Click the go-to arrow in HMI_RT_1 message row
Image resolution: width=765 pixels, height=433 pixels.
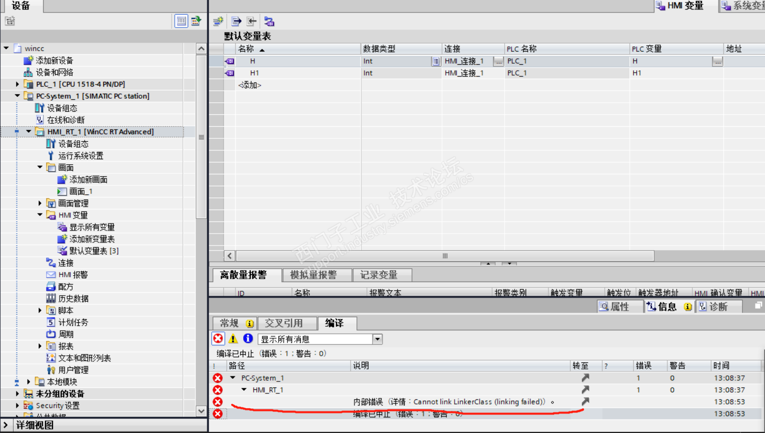click(585, 389)
